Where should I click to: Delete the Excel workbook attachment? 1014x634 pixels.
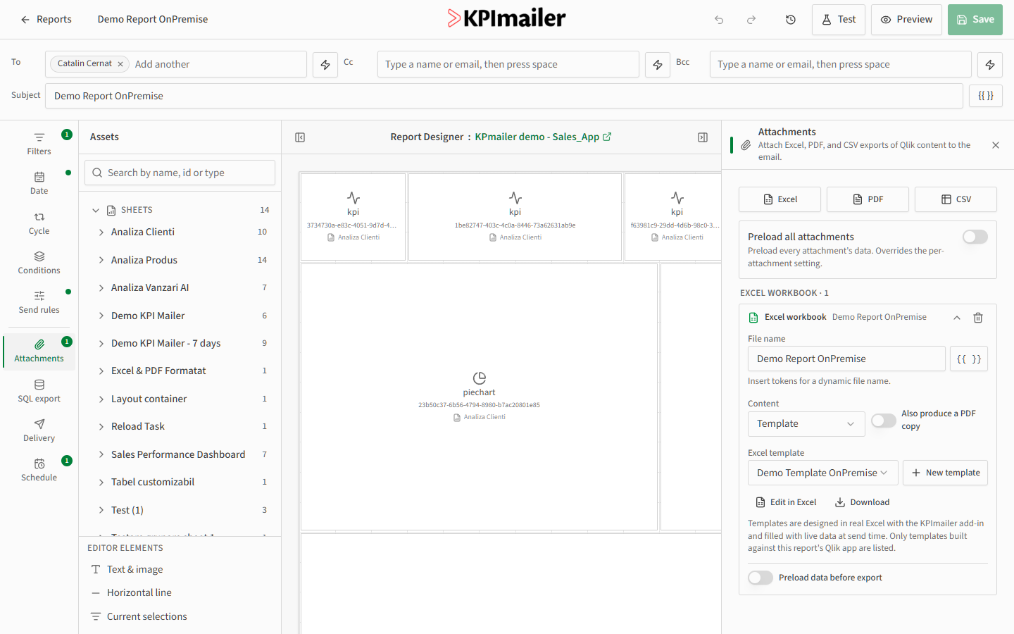point(978,318)
